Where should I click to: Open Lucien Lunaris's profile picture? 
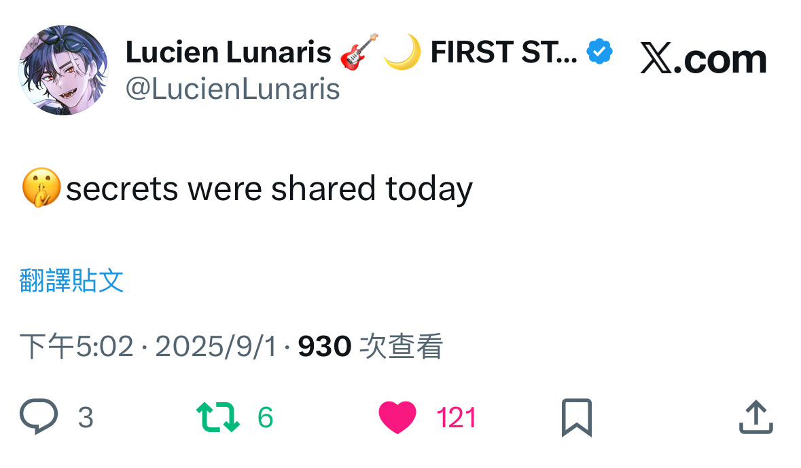coord(63,71)
